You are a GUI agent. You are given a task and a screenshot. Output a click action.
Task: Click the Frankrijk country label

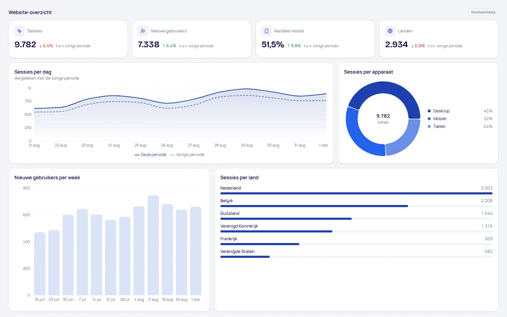(x=229, y=239)
